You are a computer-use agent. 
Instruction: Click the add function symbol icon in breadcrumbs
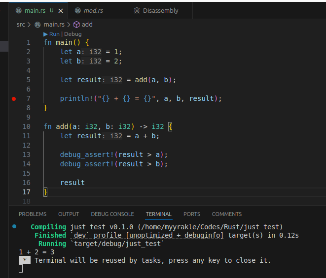click(76, 24)
